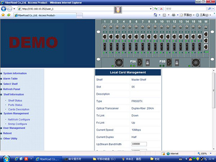Screen dimensions: 216x162
Task: Click the PSA power socket icon
Action: tap(139, 62)
